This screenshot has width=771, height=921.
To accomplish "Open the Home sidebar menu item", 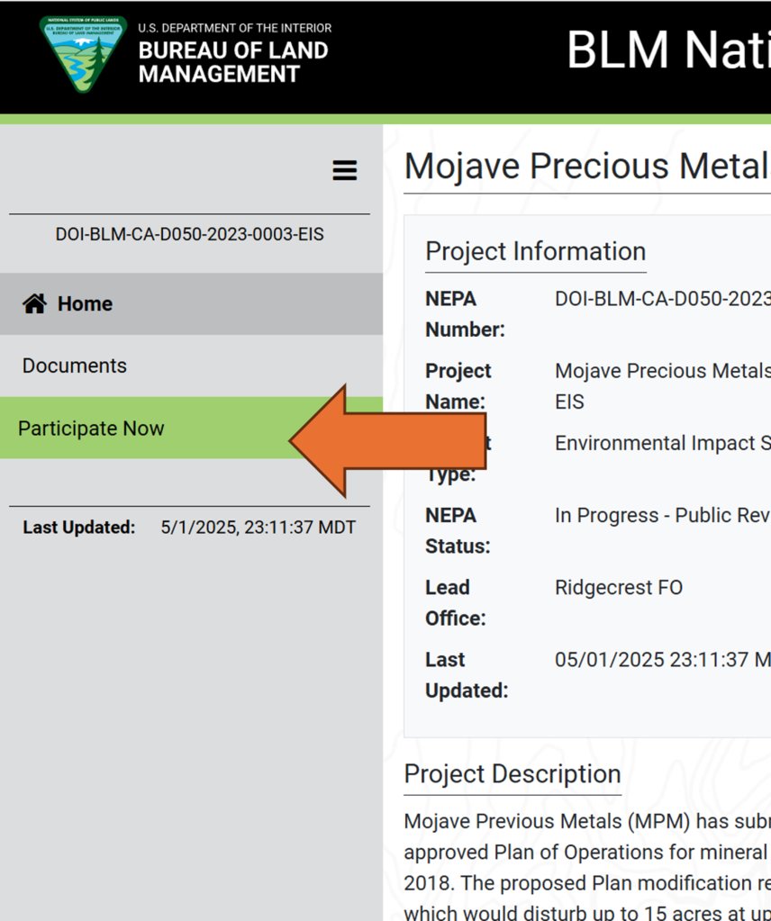I will [191, 303].
